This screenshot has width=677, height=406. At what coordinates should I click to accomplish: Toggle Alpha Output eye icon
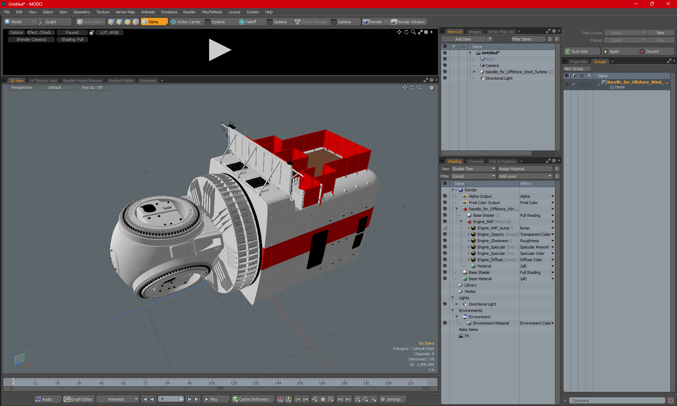[x=445, y=196]
